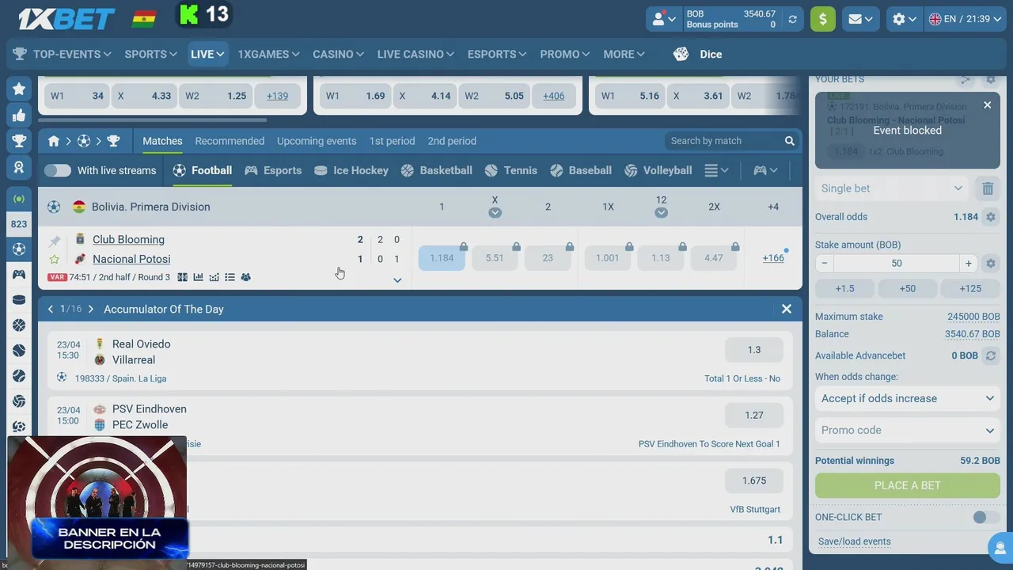Image resolution: width=1013 pixels, height=570 pixels.
Task: Select the Ice Hockey sport tab
Action: click(351, 170)
